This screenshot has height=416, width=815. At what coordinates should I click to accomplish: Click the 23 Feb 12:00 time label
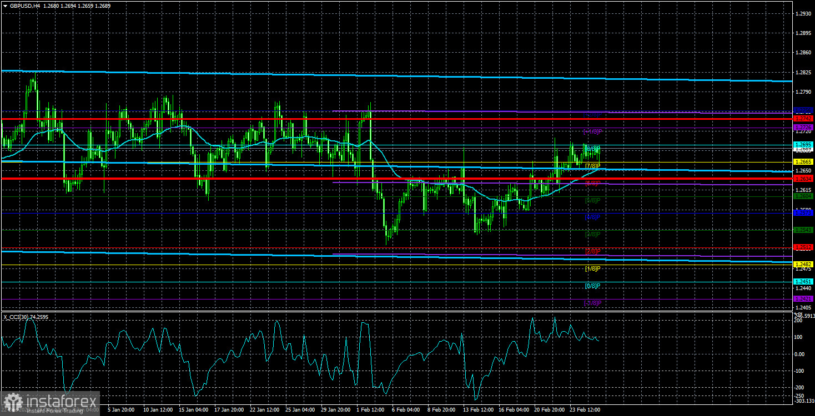point(585,410)
